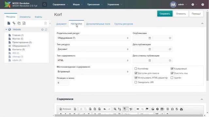Select Главная (1) in the resource tree

click(x=18, y=35)
